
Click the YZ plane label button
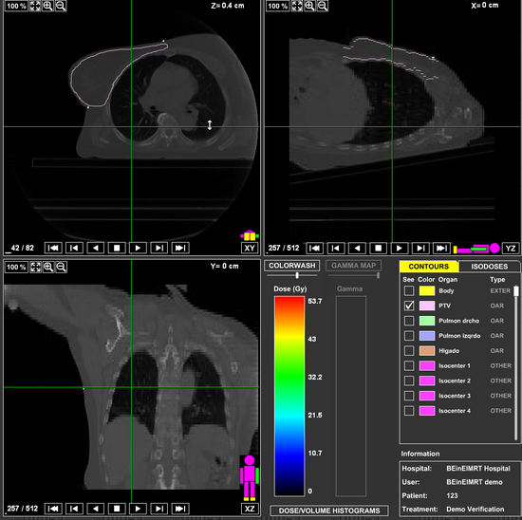(x=511, y=248)
